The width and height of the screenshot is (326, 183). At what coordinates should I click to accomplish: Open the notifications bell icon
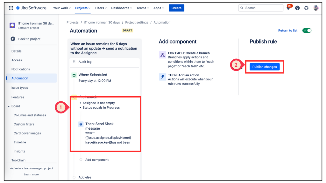coord(288,8)
